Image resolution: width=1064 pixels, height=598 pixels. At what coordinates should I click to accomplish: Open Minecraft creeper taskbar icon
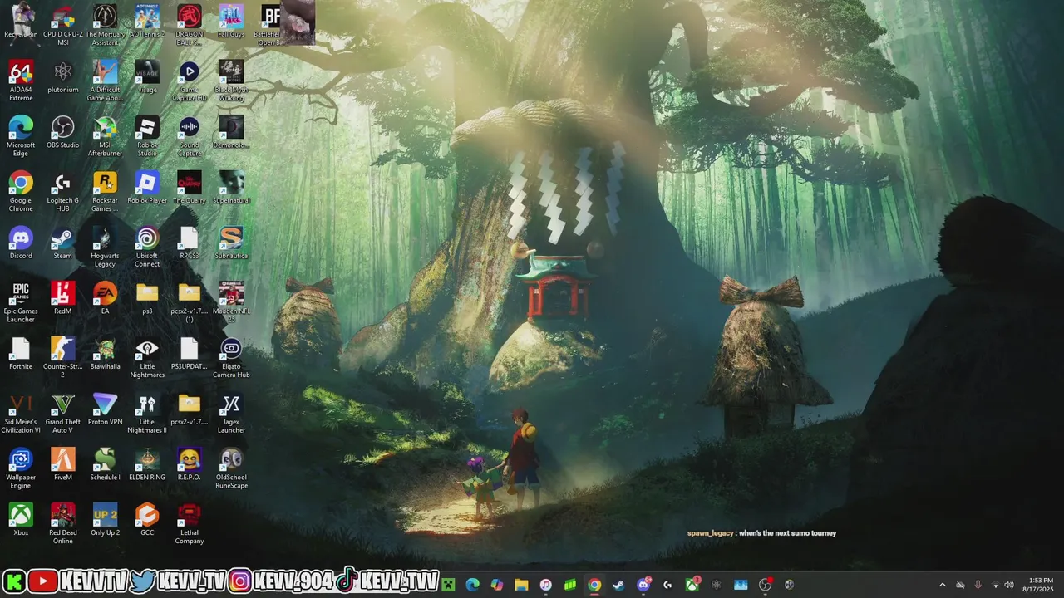point(449,585)
